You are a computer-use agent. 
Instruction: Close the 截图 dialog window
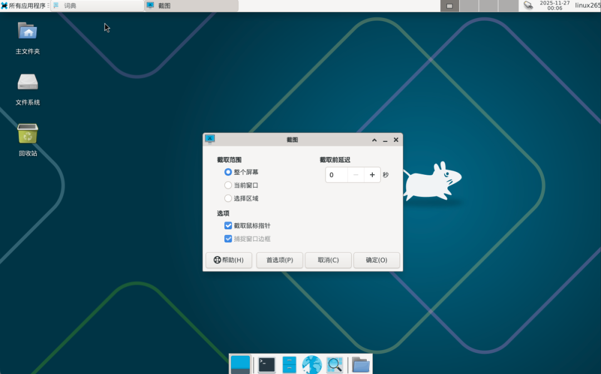pyautogui.click(x=396, y=140)
